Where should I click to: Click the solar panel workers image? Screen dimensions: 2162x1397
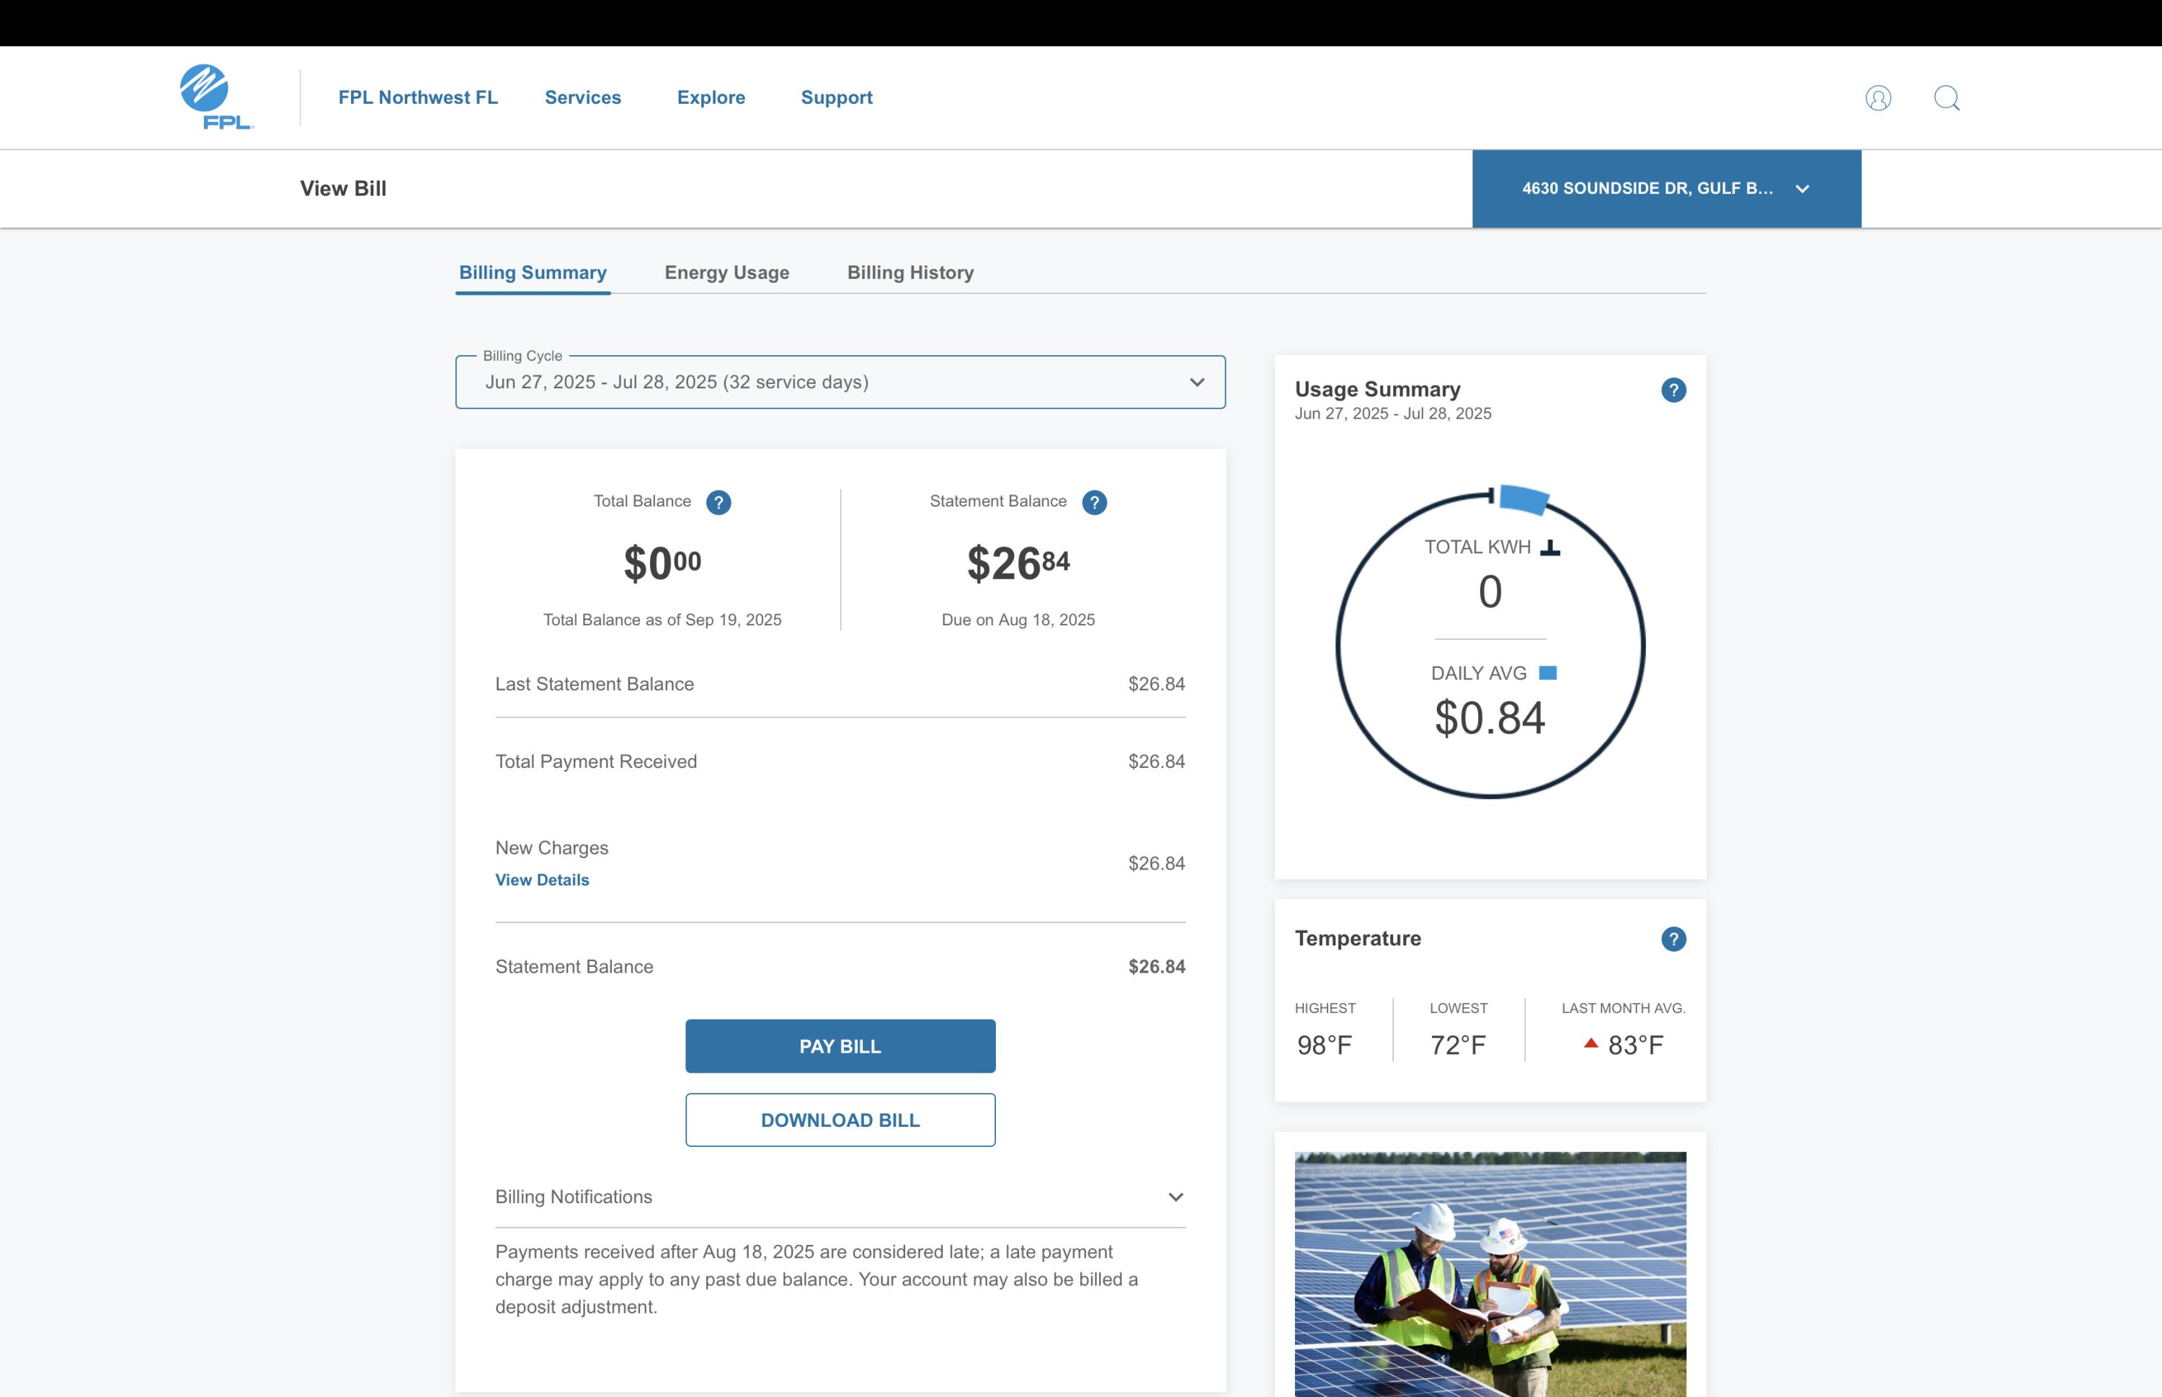[1490, 1274]
